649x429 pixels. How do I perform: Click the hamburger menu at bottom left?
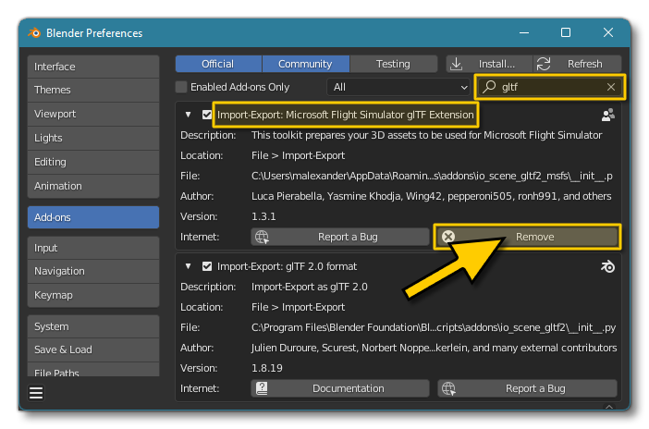pos(36,392)
